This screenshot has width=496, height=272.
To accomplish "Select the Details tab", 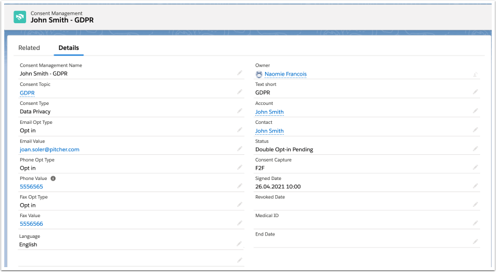I will tap(68, 48).
